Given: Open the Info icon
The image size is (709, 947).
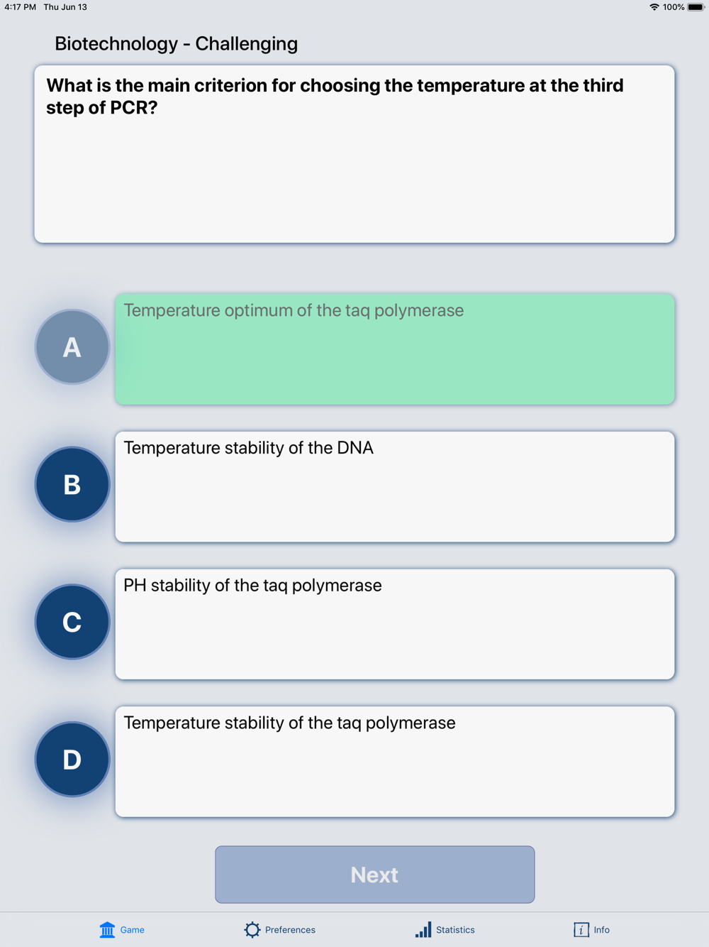Looking at the screenshot, I should (581, 930).
